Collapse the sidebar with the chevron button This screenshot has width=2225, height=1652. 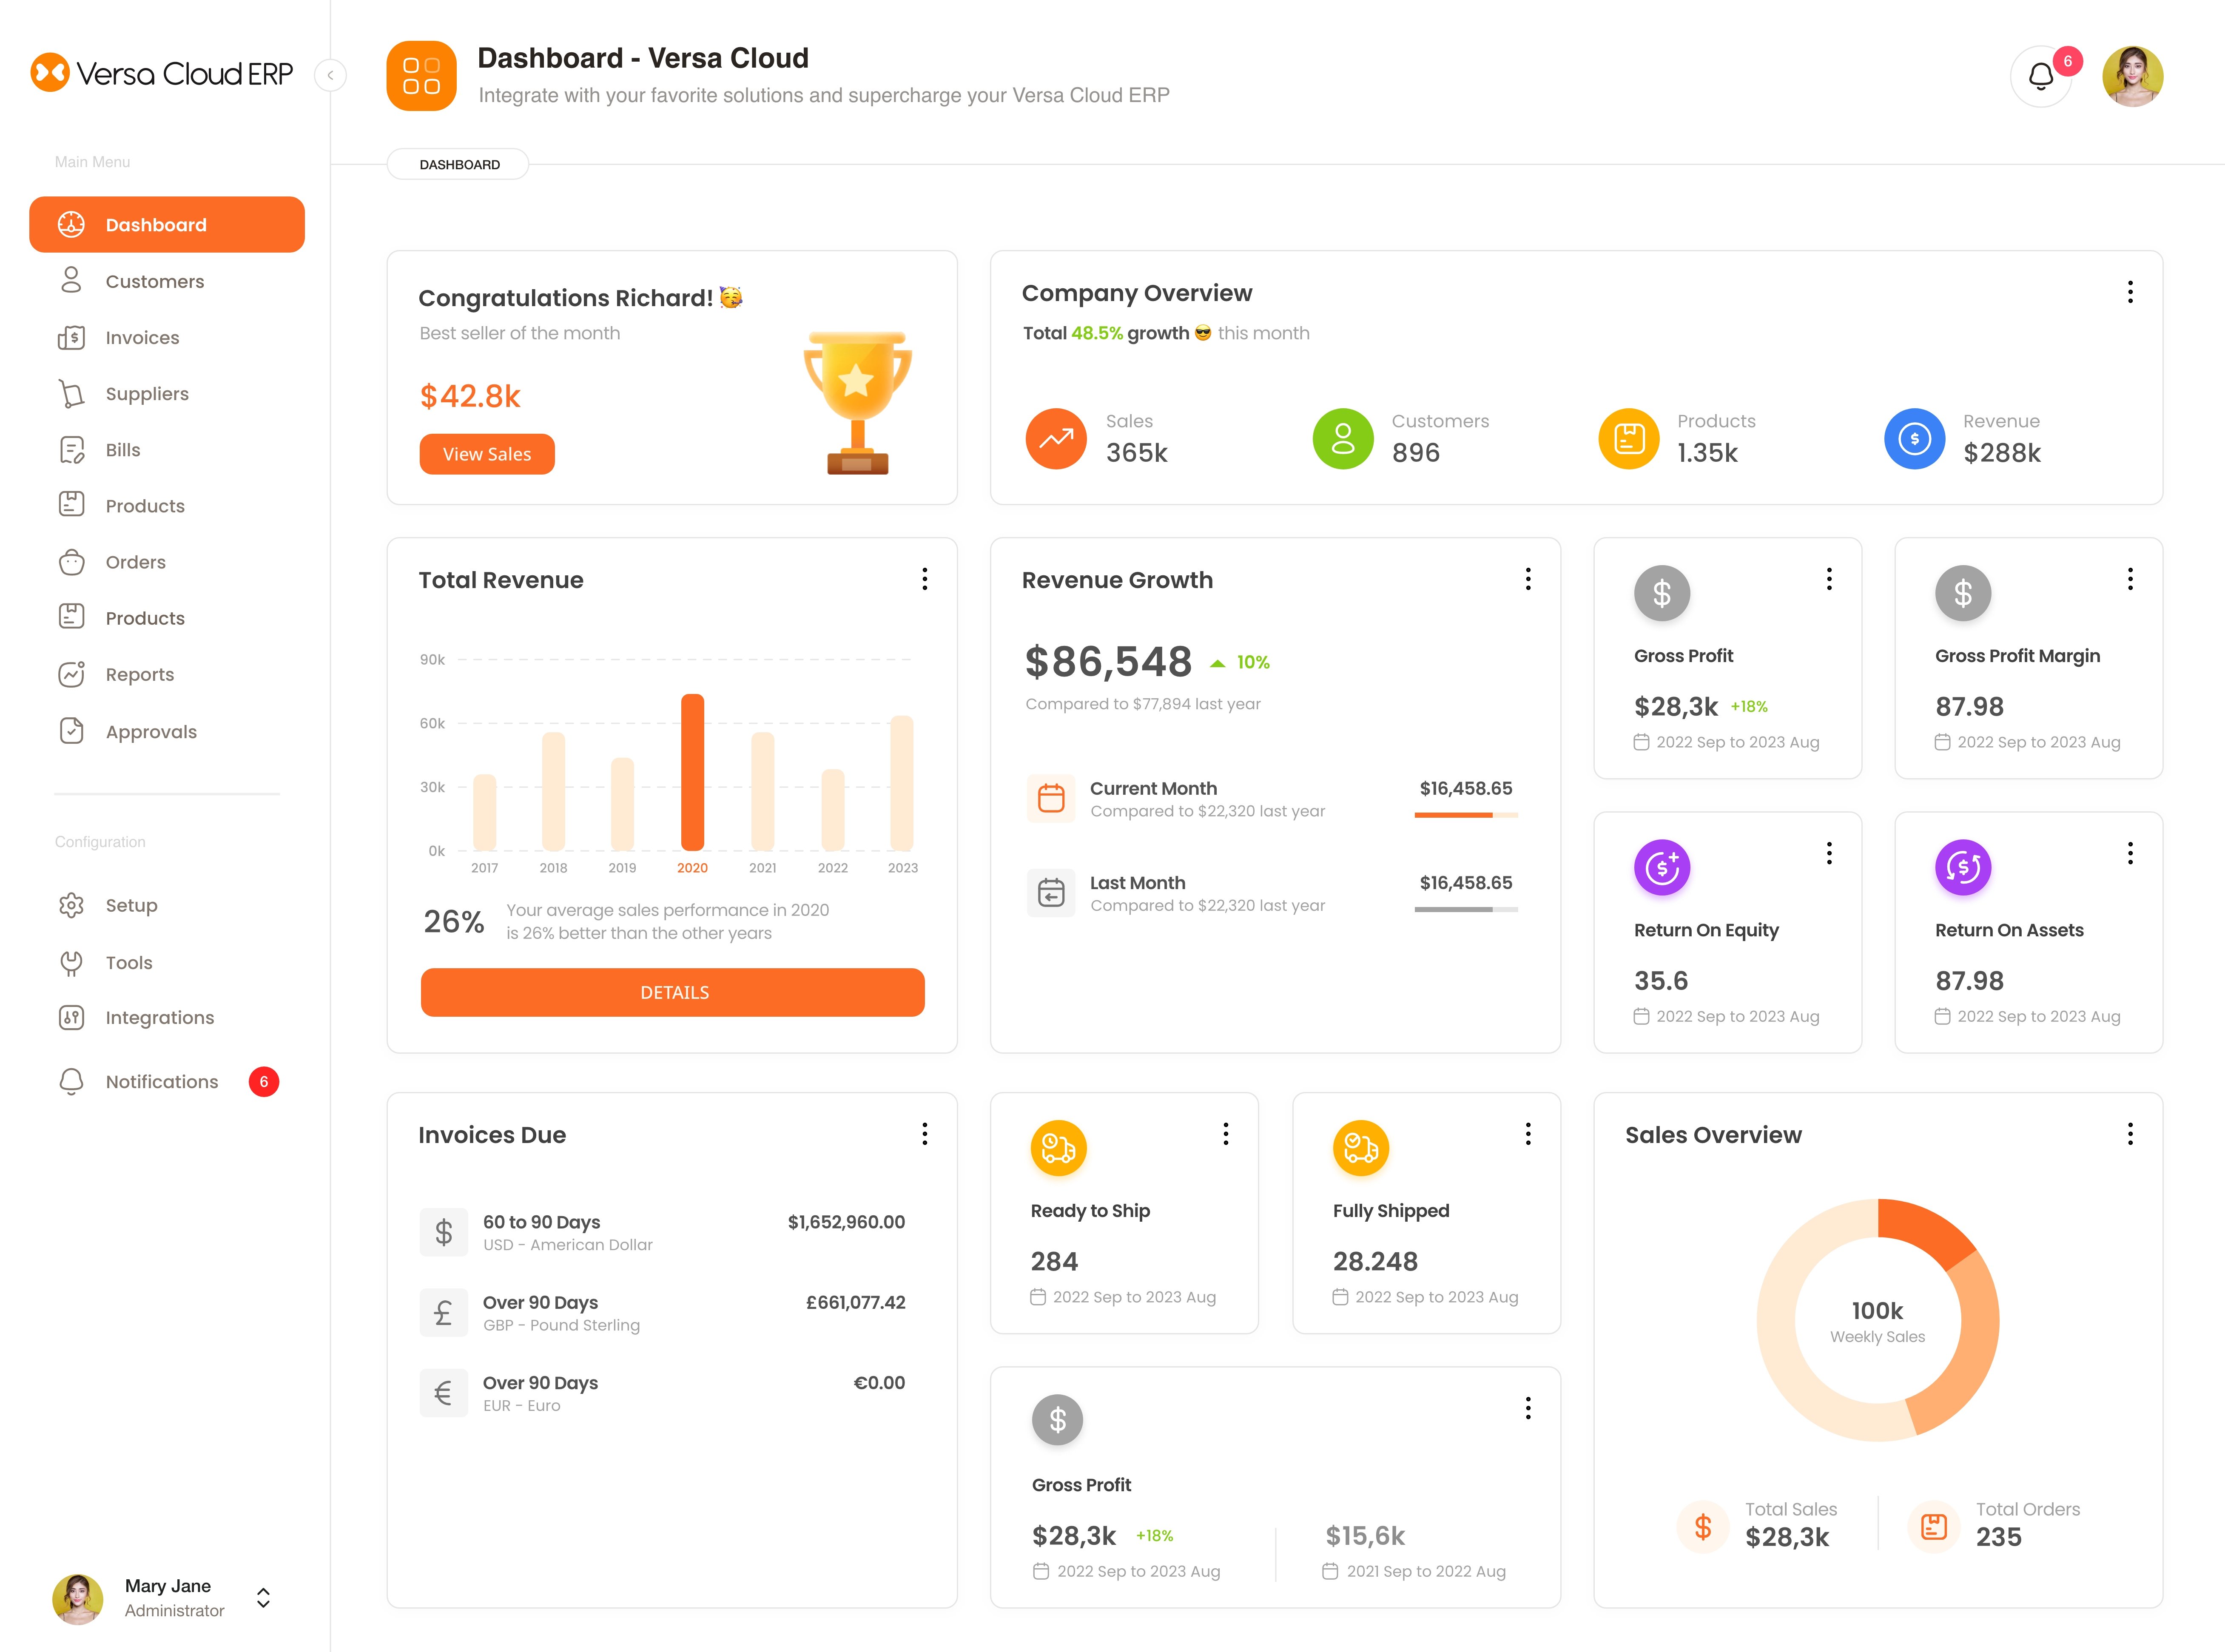tap(330, 75)
